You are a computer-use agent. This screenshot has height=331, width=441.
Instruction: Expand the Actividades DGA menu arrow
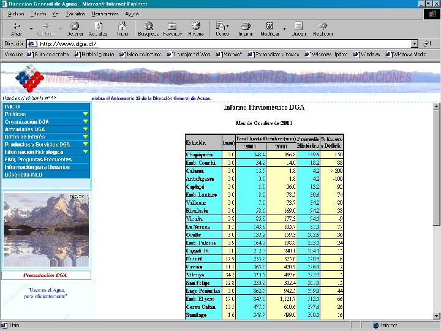pos(86,129)
